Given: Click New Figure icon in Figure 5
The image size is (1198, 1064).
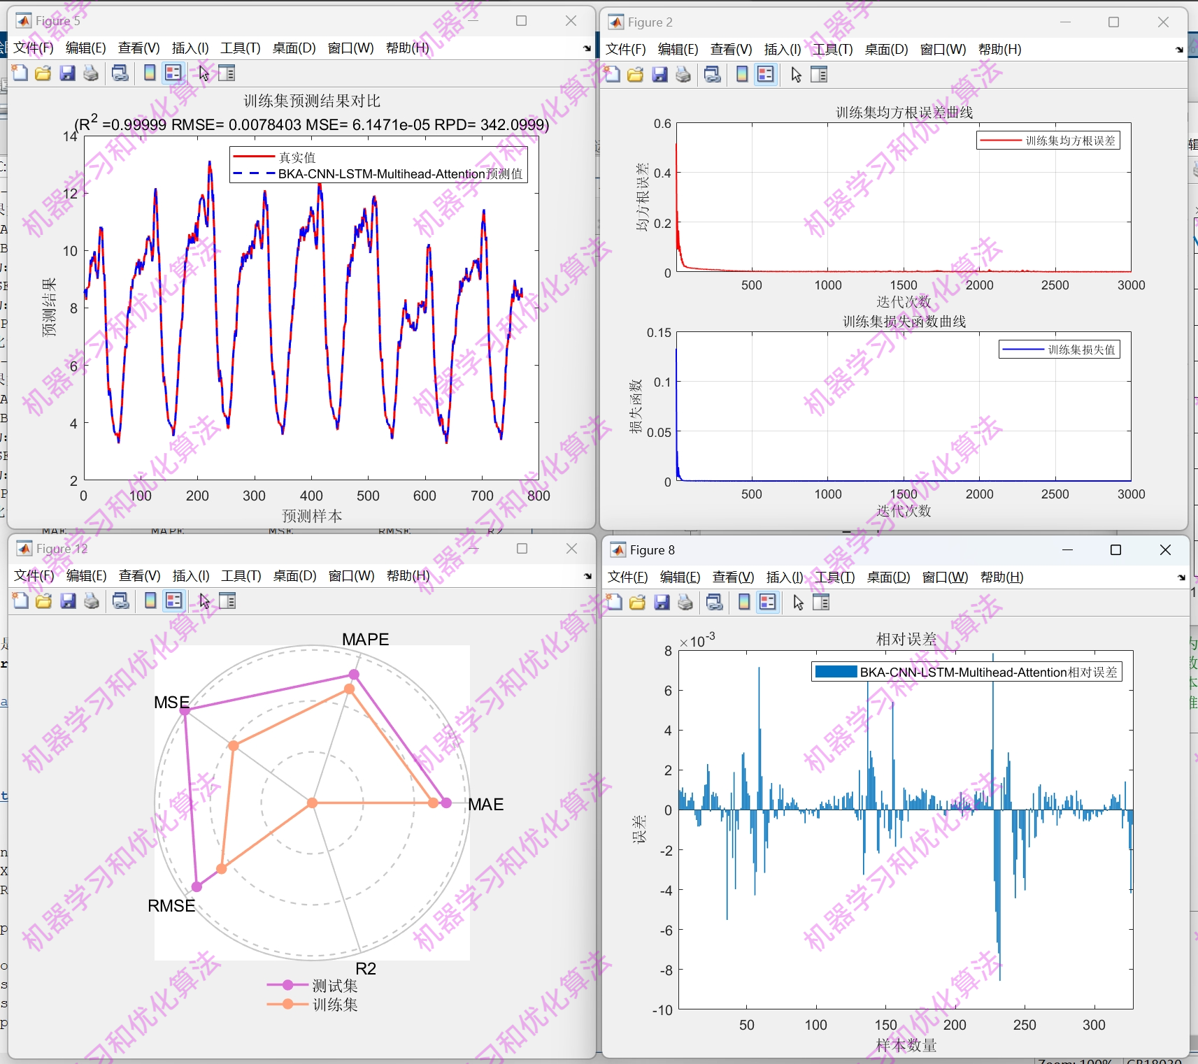Looking at the screenshot, I should pos(20,73).
